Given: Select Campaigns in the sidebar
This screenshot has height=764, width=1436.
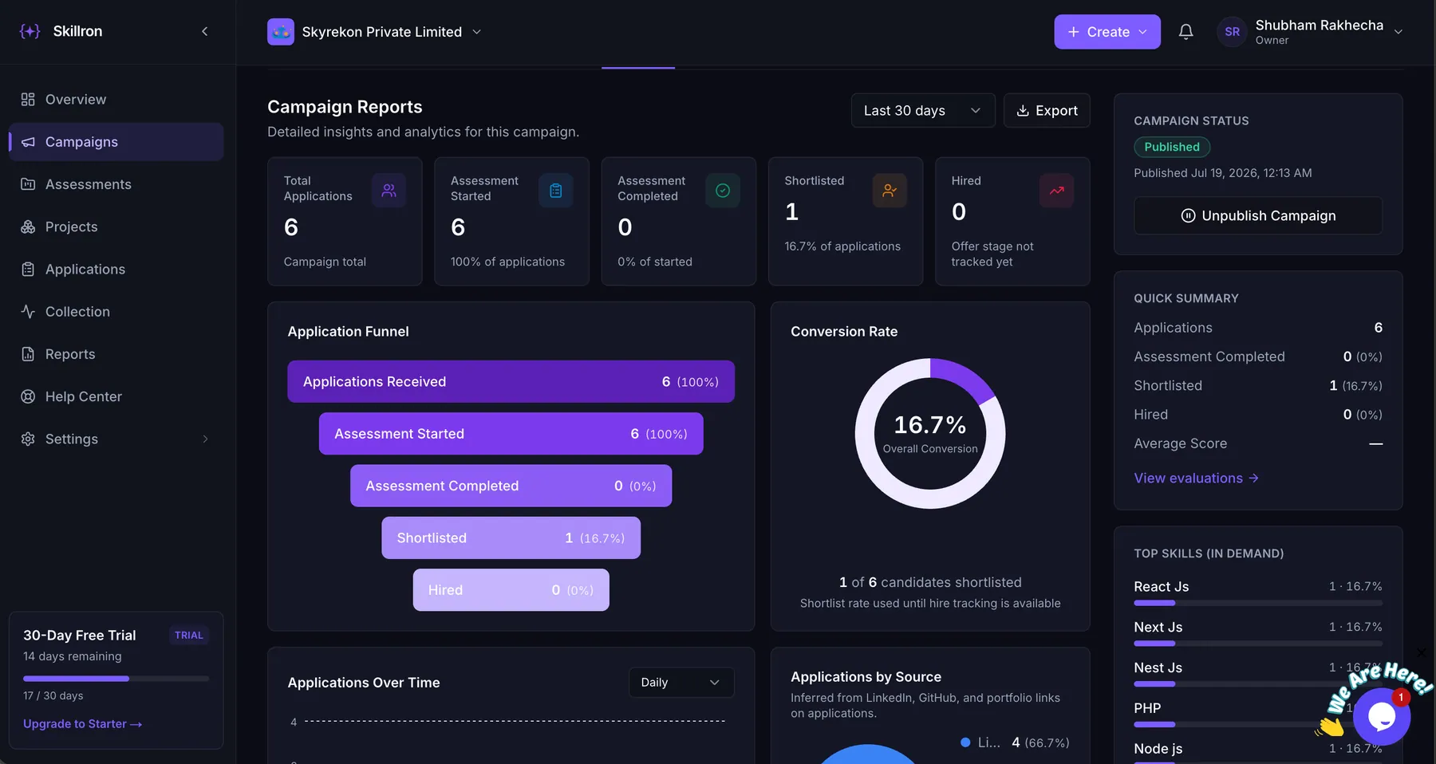Looking at the screenshot, I should coord(116,142).
